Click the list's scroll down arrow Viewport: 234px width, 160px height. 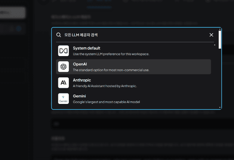tap(220, 107)
